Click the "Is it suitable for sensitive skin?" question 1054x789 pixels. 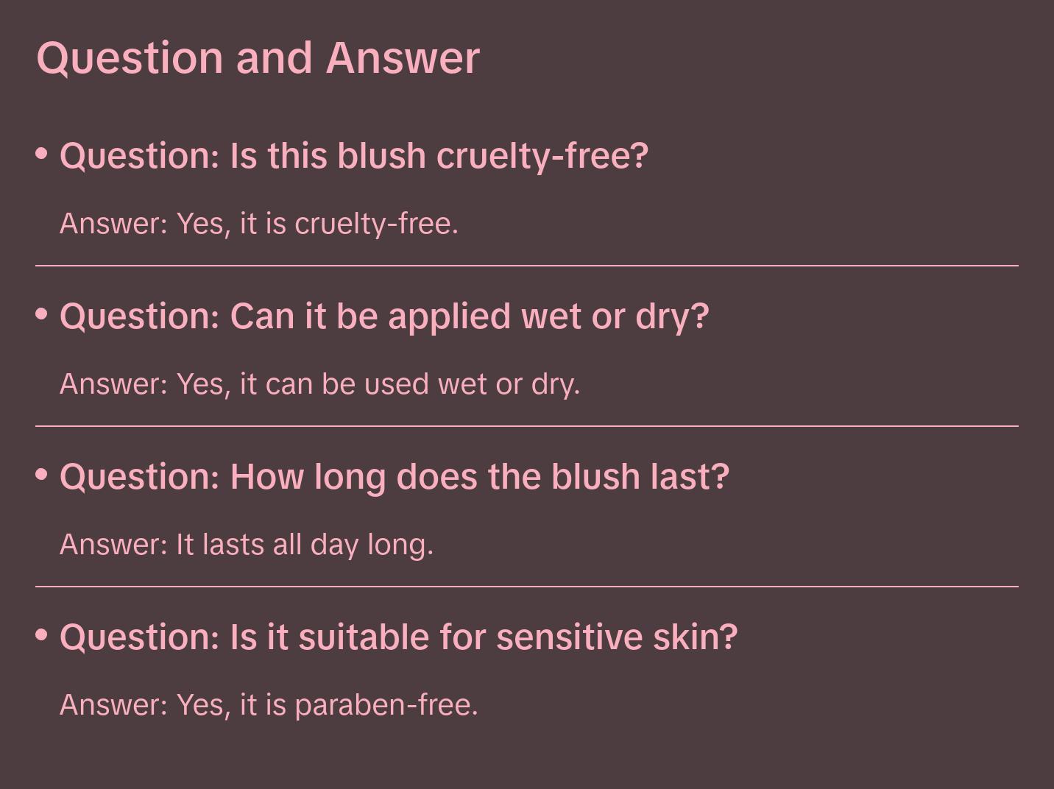pos(398,637)
